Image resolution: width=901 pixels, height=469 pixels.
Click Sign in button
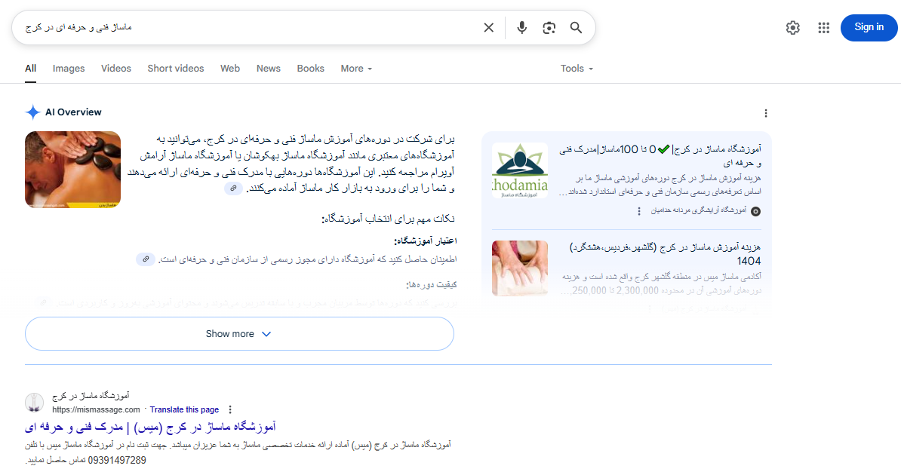tap(869, 27)
